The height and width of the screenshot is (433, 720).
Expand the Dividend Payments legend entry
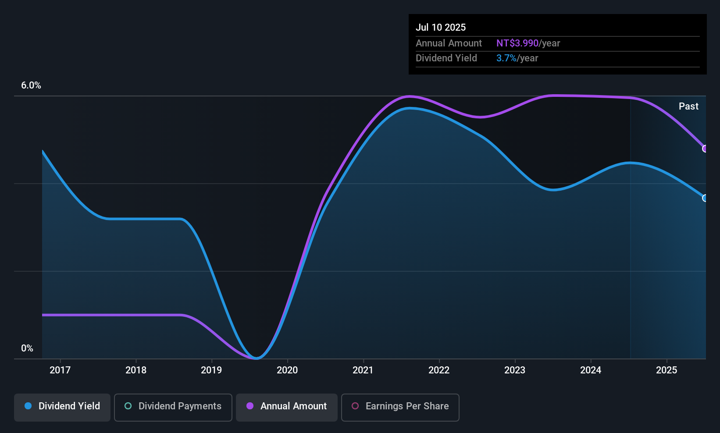tap(173, 406)
